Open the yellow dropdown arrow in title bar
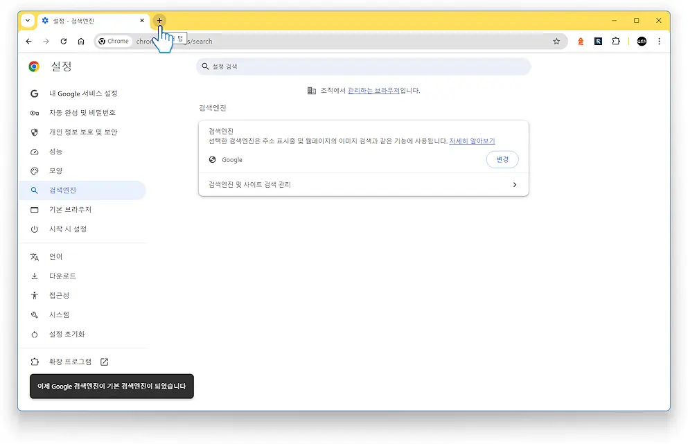The width and height of the screenshot is (688, 444). pyautogui.click(x=27, y=21)
